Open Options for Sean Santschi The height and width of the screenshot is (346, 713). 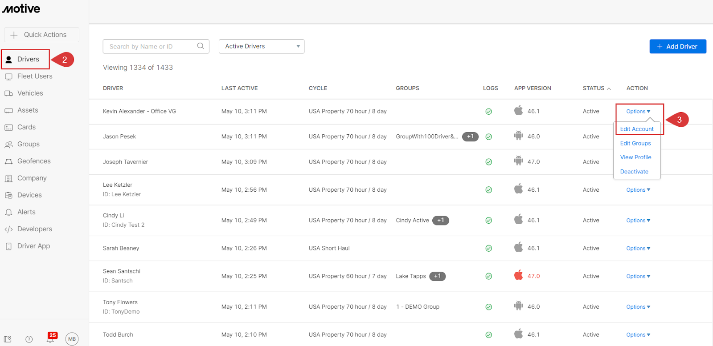point(638,277)
